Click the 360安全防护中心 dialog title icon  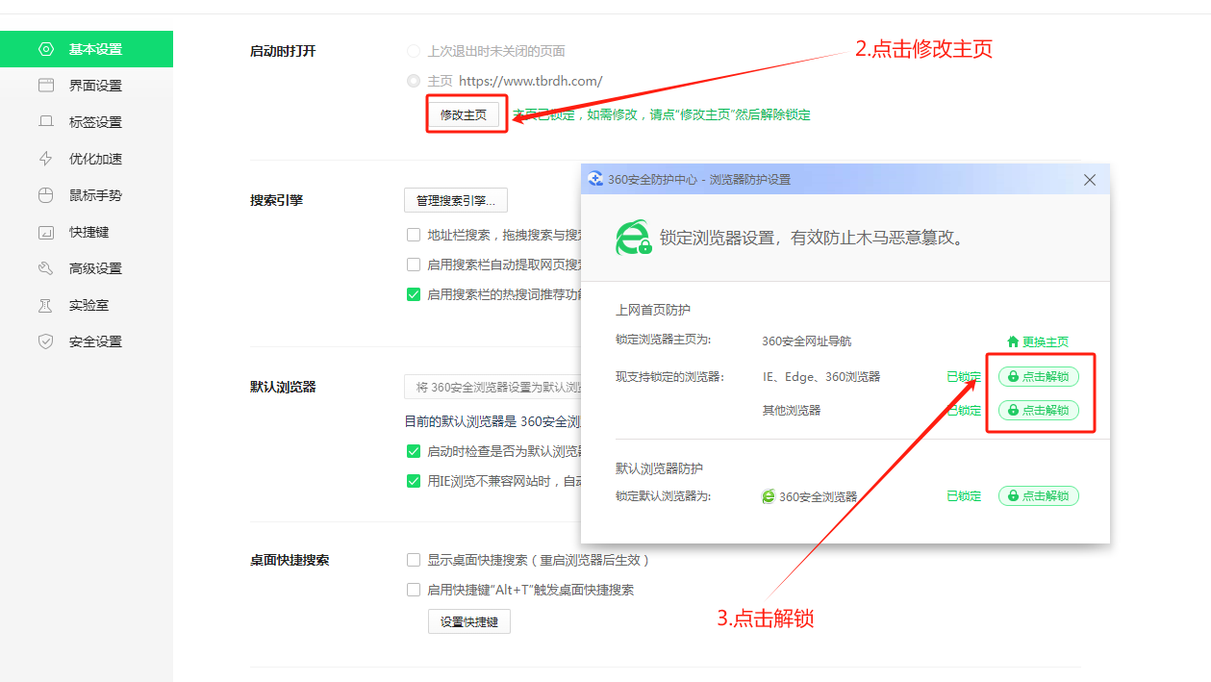point(595,180)
